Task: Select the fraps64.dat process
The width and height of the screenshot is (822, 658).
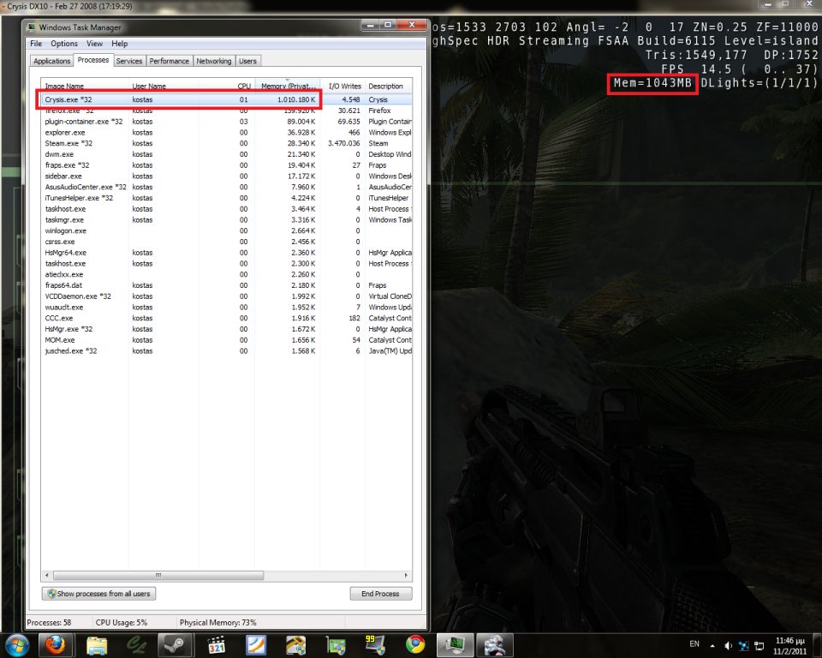Action: [226, 285]
